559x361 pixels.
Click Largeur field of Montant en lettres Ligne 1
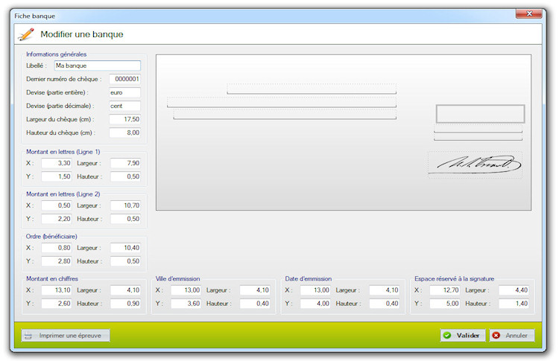[125, 163]
